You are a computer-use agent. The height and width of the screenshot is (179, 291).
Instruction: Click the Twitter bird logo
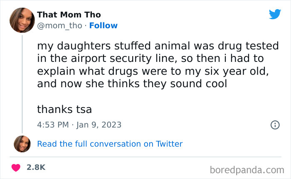tap(275, 14)
